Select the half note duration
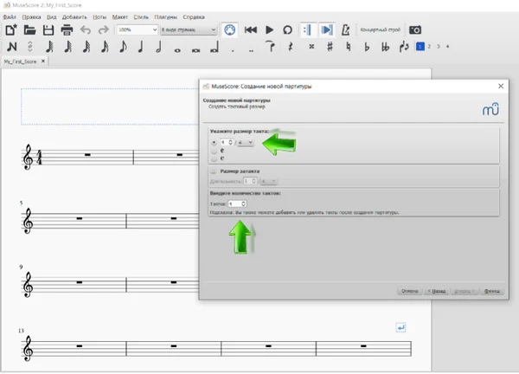Viewport: 519px width, 374px height. click(x=159, y=47)
